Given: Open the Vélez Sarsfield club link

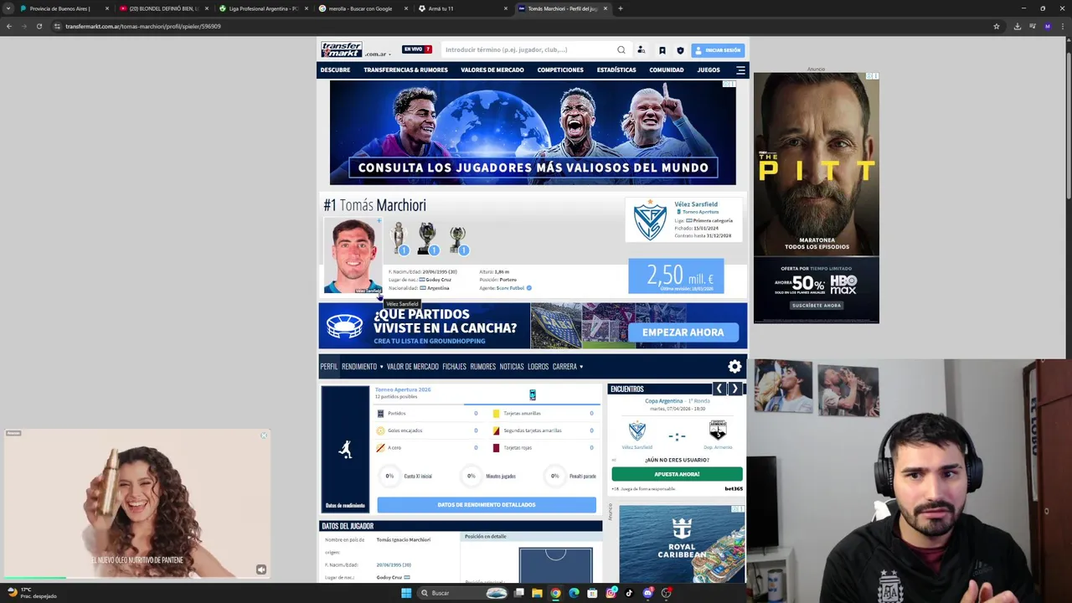Looking at the screenshot, I should click(x=696, y=204).
